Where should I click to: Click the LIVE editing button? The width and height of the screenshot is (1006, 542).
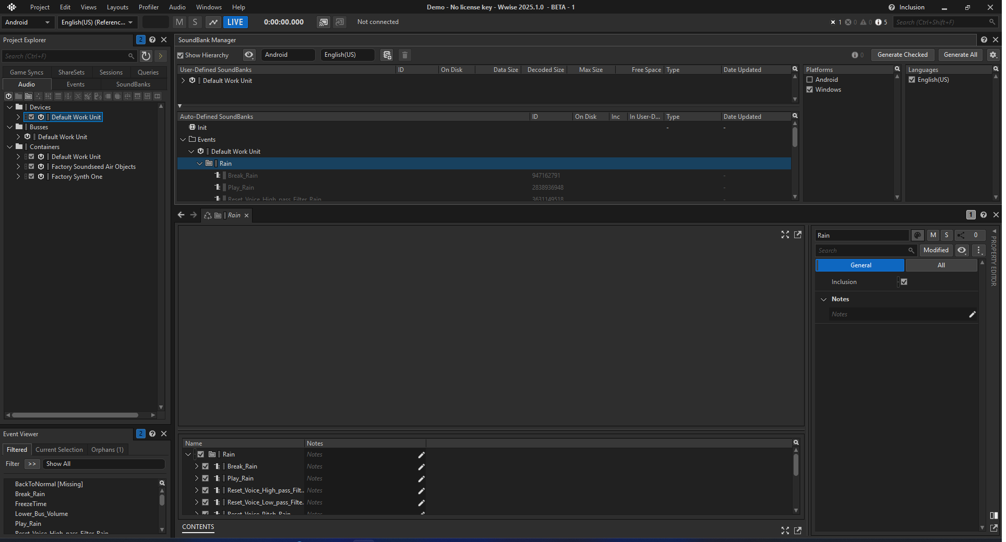coord(235,22)
